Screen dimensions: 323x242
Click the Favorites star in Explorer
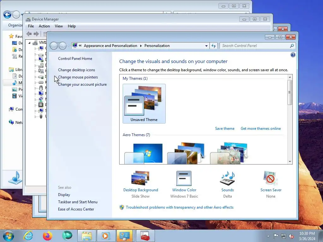tap(11, 37)
